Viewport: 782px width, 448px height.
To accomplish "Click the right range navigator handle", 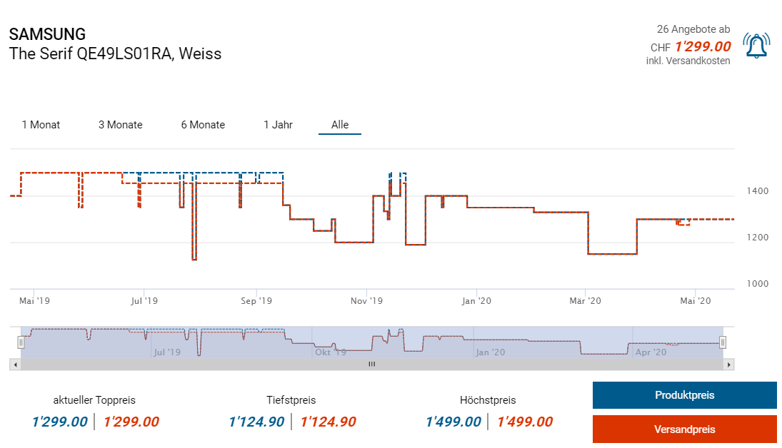I will pyautogui.click(x=723, y=342).
